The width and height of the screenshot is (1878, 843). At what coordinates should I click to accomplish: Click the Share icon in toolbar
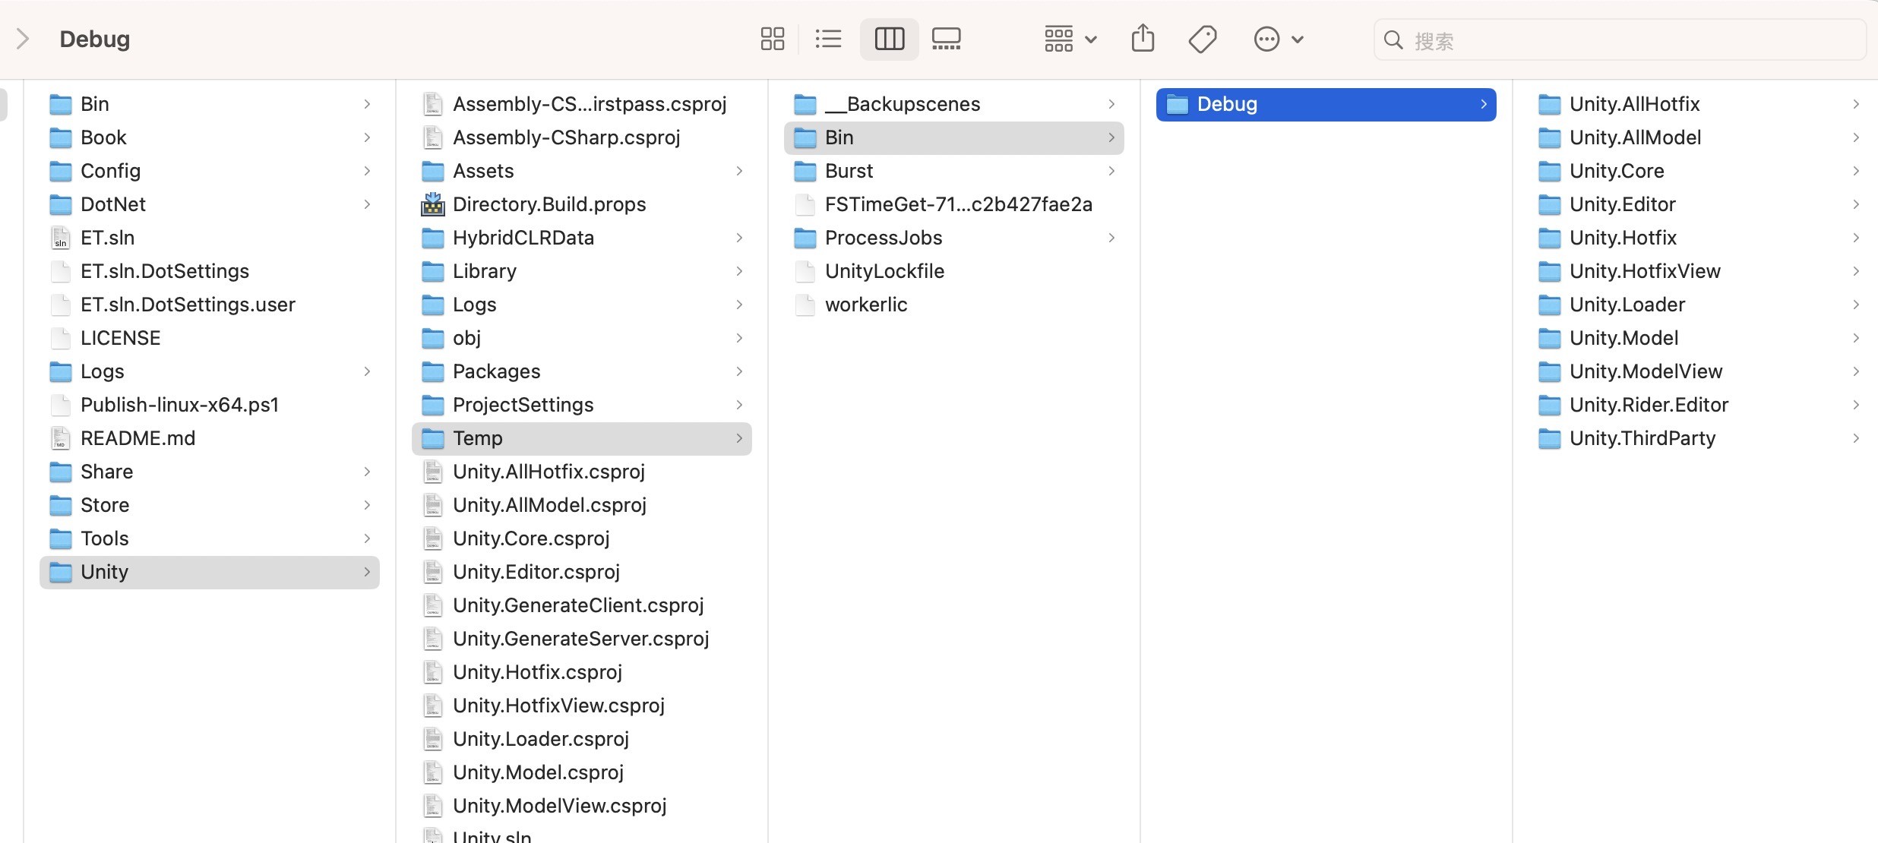pos(1143,38)
